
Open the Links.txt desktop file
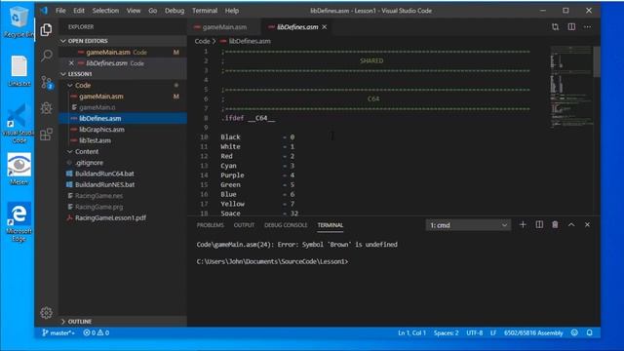(19, 71)
